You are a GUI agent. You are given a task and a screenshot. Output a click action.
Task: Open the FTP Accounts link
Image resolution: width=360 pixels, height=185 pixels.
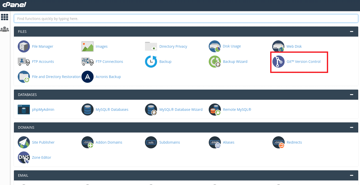click(x=43, y=62)
